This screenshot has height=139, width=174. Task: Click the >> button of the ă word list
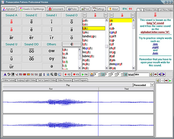click(133, 15)
